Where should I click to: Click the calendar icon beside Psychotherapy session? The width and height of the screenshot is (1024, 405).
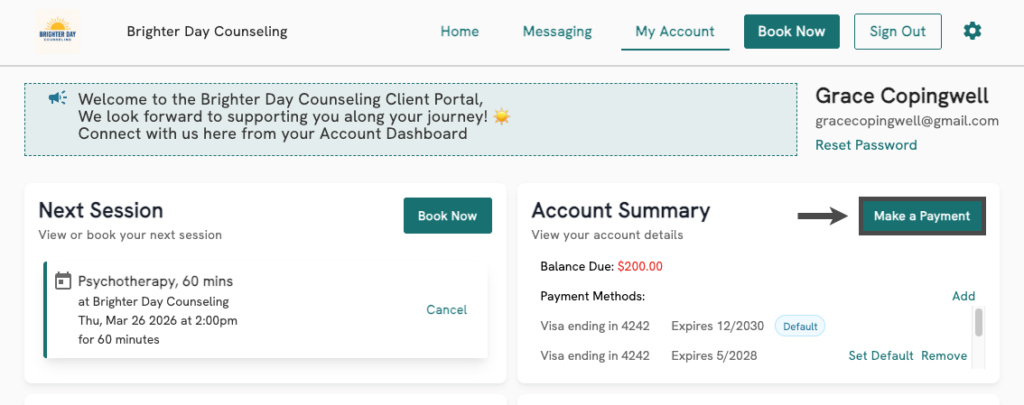pyautogui.click(x=63, y=281)
